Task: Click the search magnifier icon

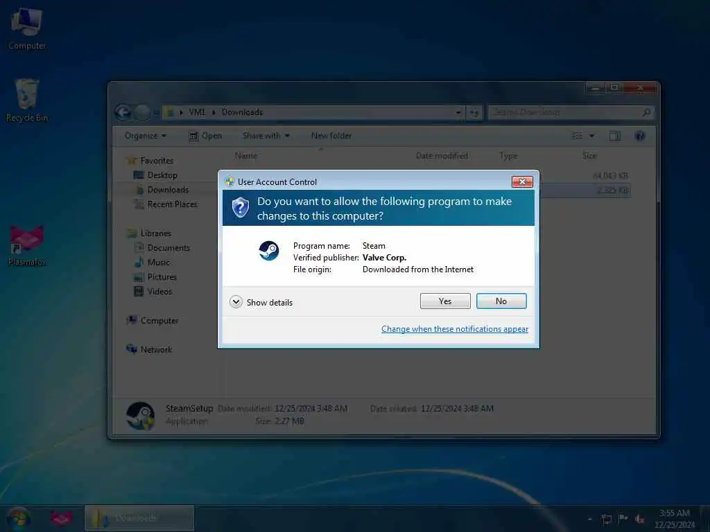Action: coord(646,112)
